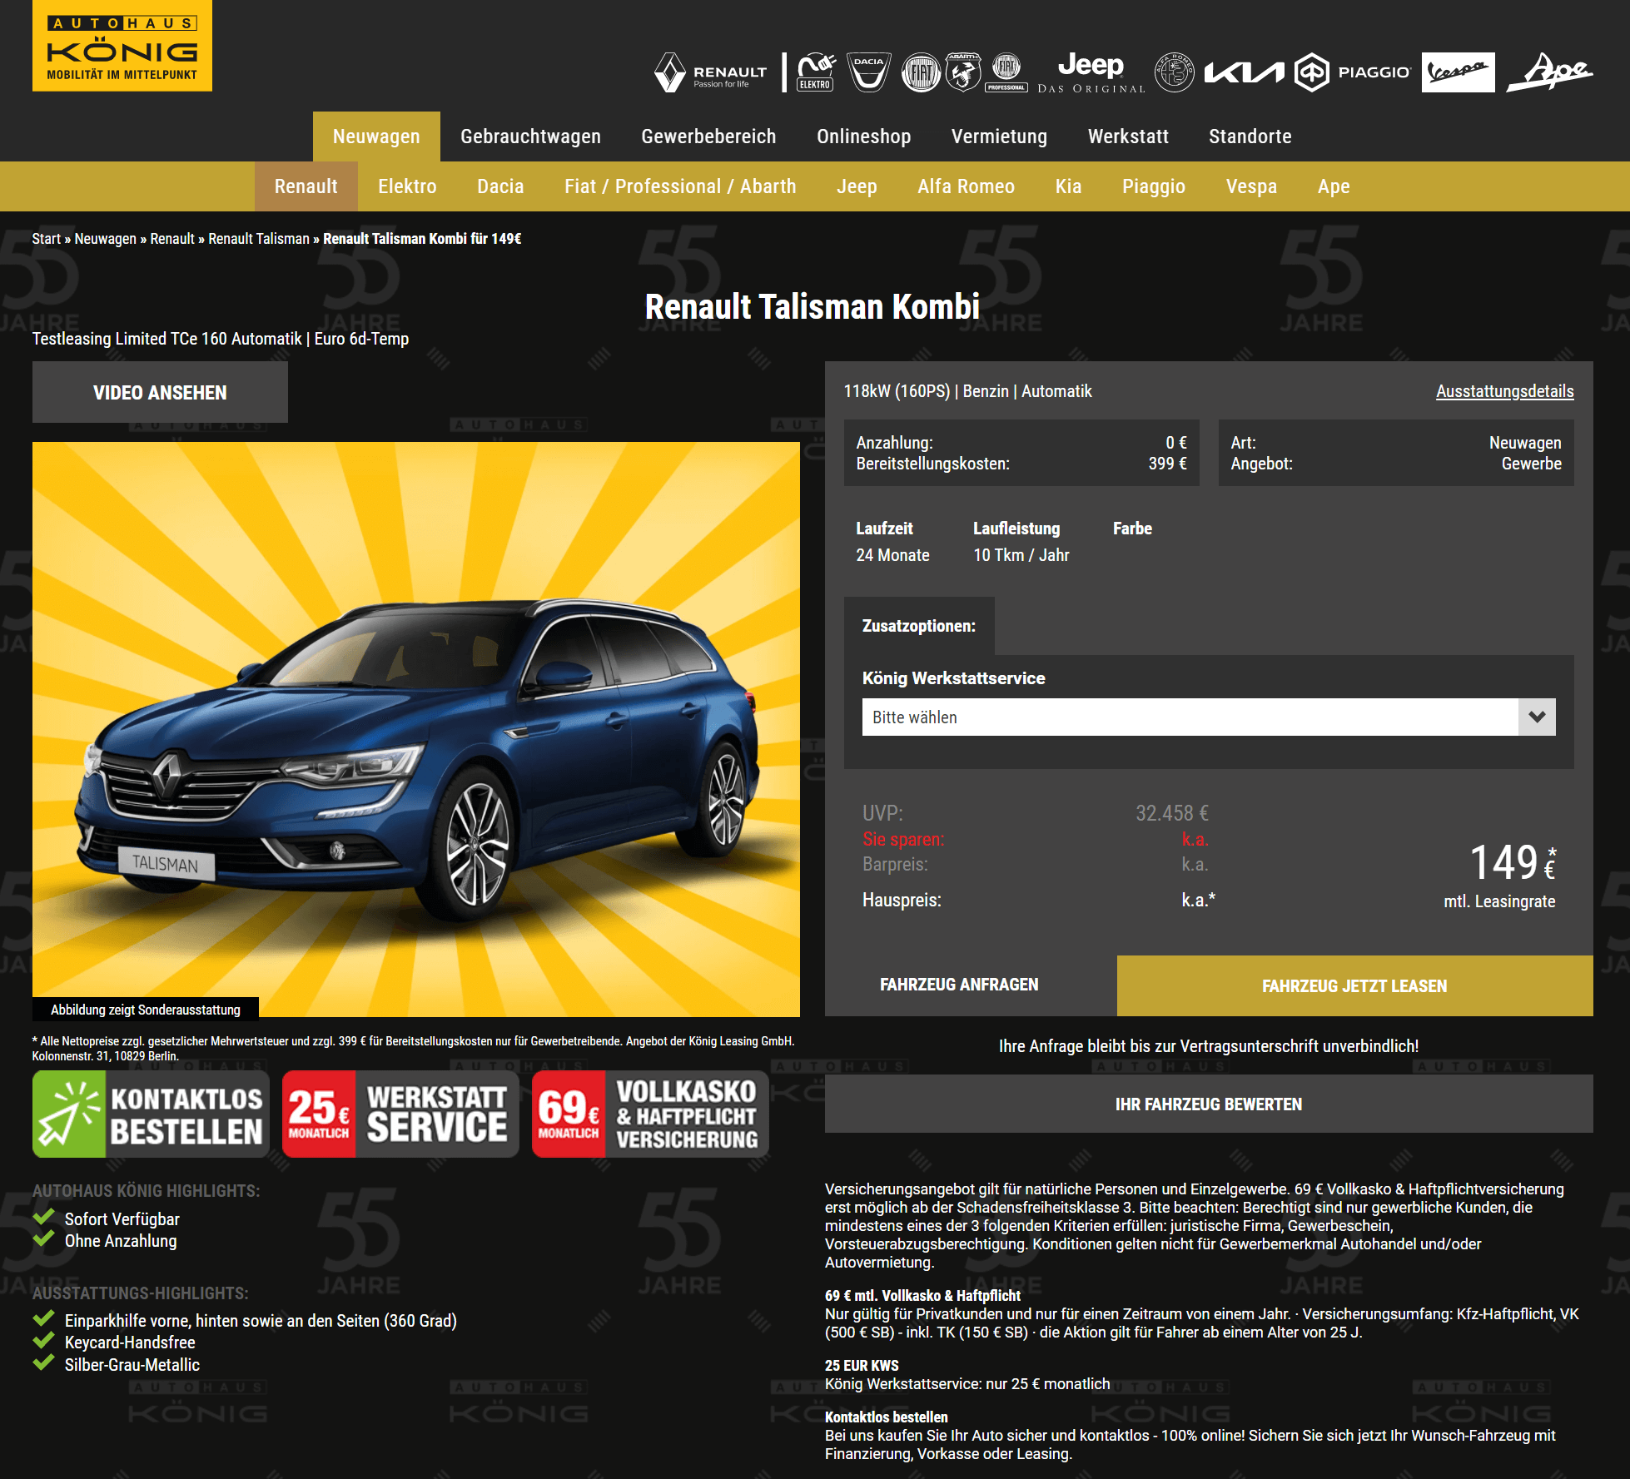Go to Neuwagen breadcrumb link
The image size is (1630, 1479).
coord(105,239)
